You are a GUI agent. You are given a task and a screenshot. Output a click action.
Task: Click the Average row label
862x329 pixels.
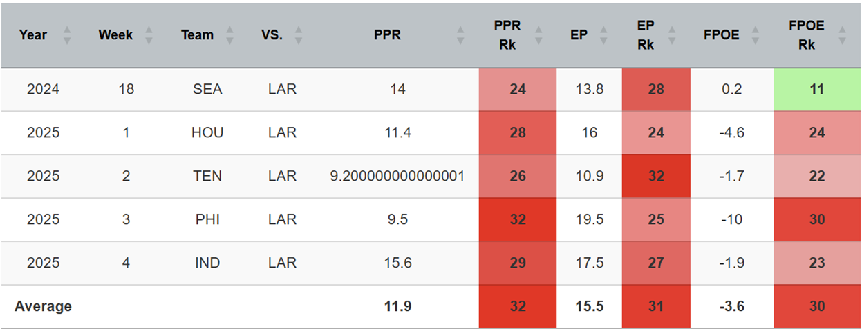coord(41,306)
